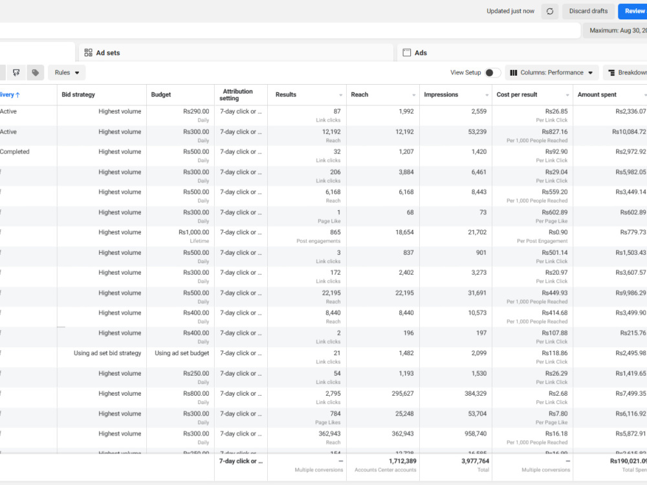Click the Rs250.00 budget cell
The height and width of the screenshot is (485, 647).
point(196,373)
